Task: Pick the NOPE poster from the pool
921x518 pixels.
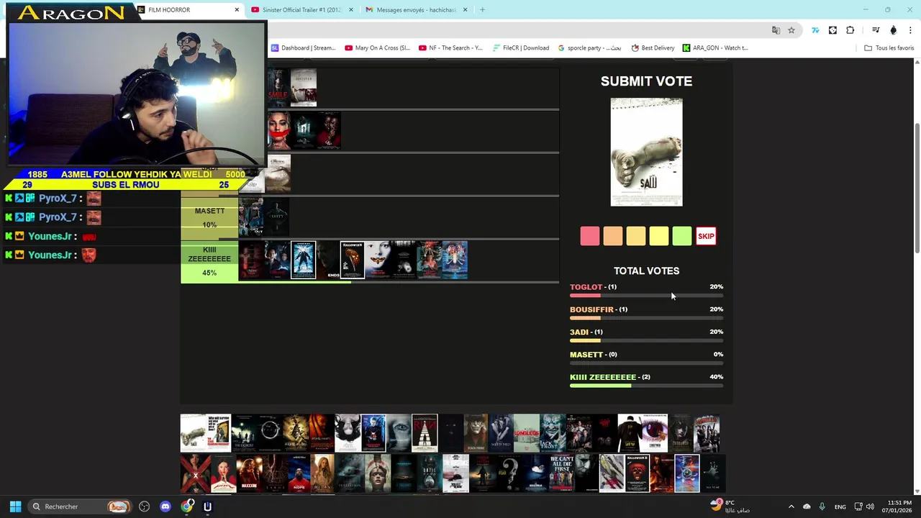Action: tap(299, 473)
